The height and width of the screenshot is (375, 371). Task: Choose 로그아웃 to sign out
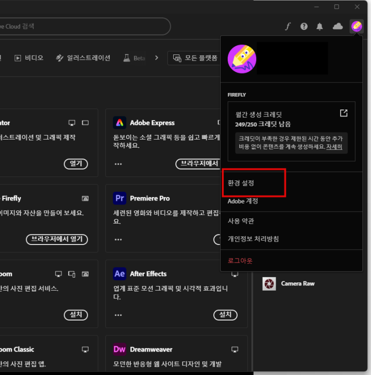240,260
